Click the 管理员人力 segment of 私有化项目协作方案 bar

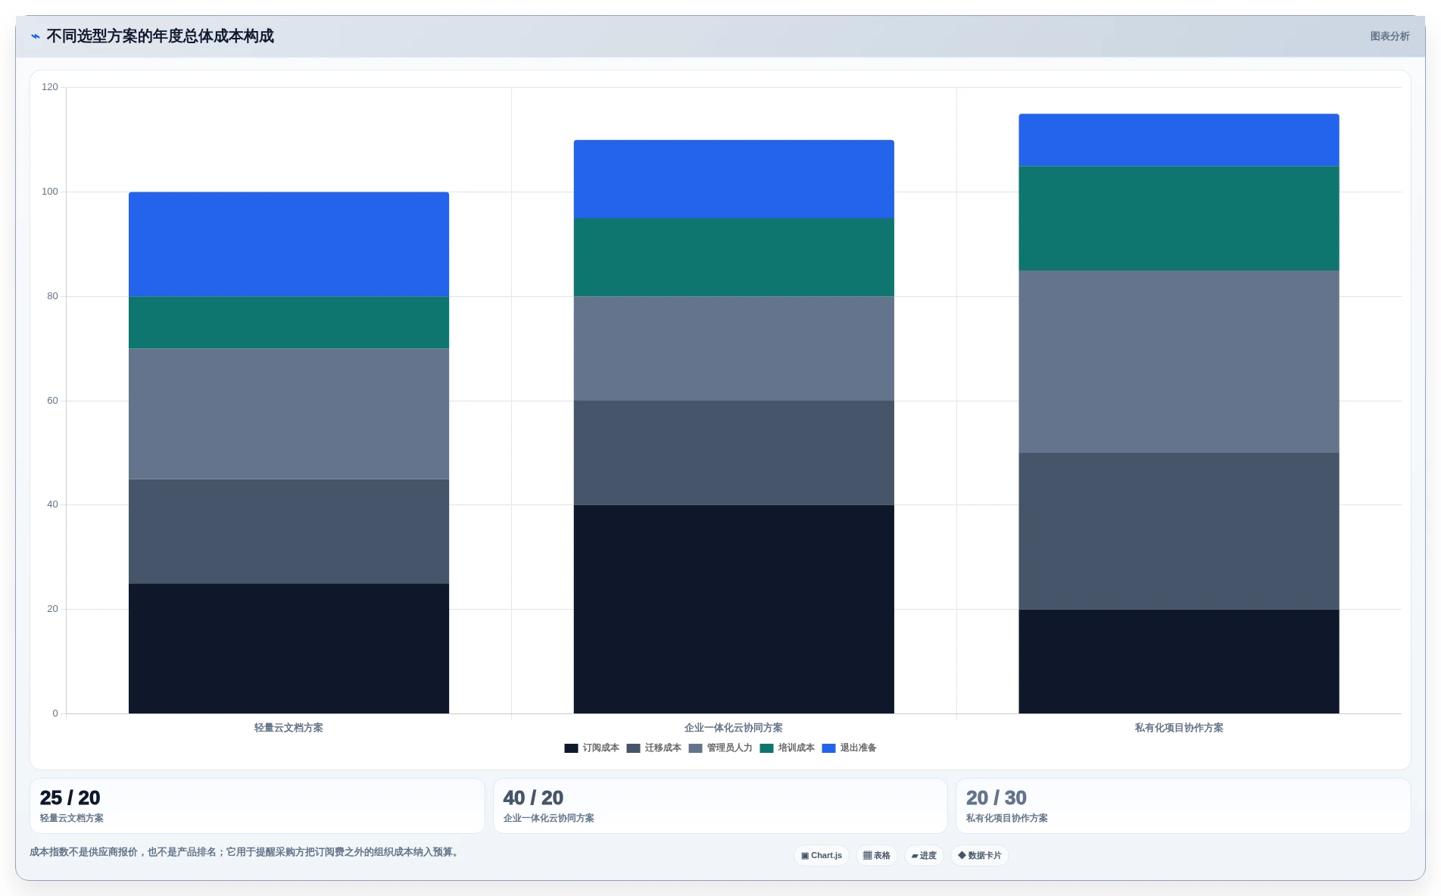1179,361
